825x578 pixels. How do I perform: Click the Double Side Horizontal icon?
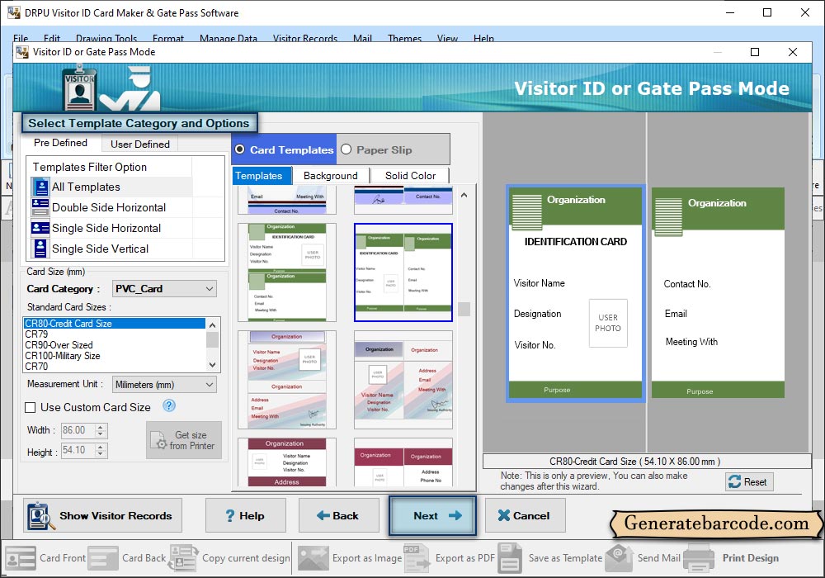(40, 207)
